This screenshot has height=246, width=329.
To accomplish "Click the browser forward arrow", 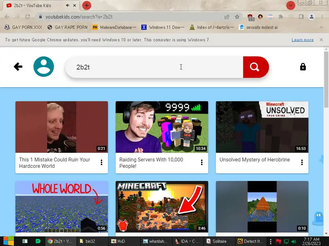I will 17,17.
